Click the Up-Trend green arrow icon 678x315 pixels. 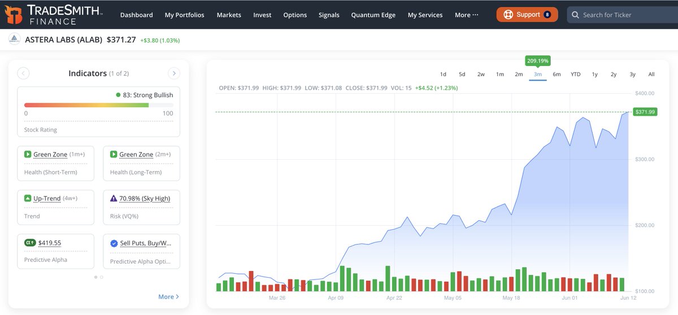click(x=28, y=199)
